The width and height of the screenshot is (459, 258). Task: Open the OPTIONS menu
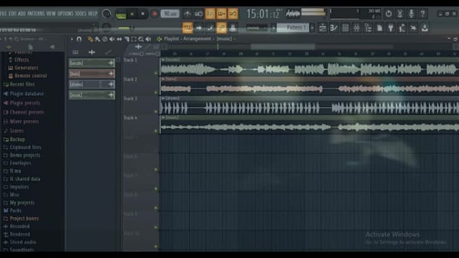pyautogui.click(x=65, y=14)
